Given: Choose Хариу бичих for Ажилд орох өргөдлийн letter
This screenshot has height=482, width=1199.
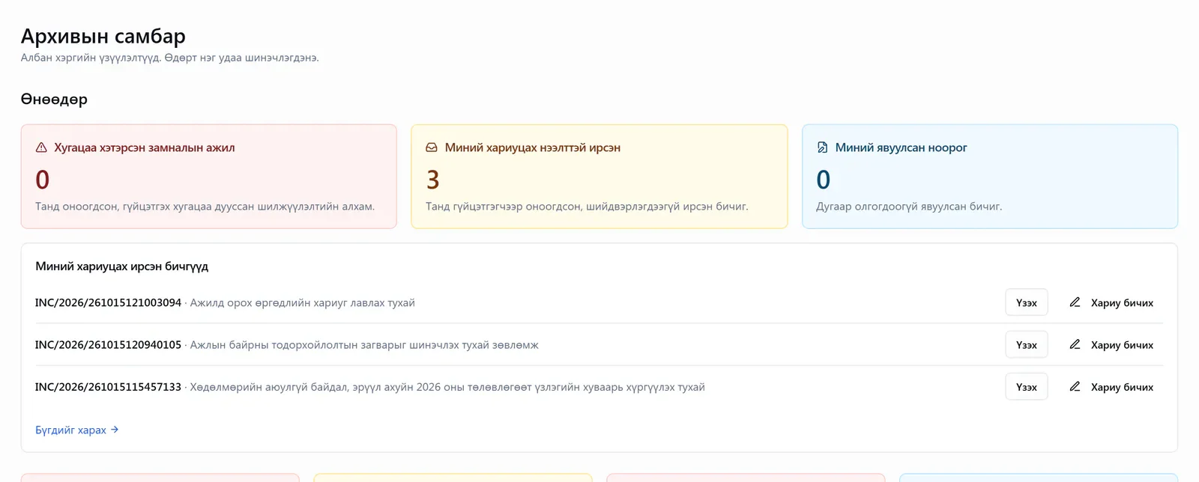Looking at the screenshot, I should point(1111,302).
